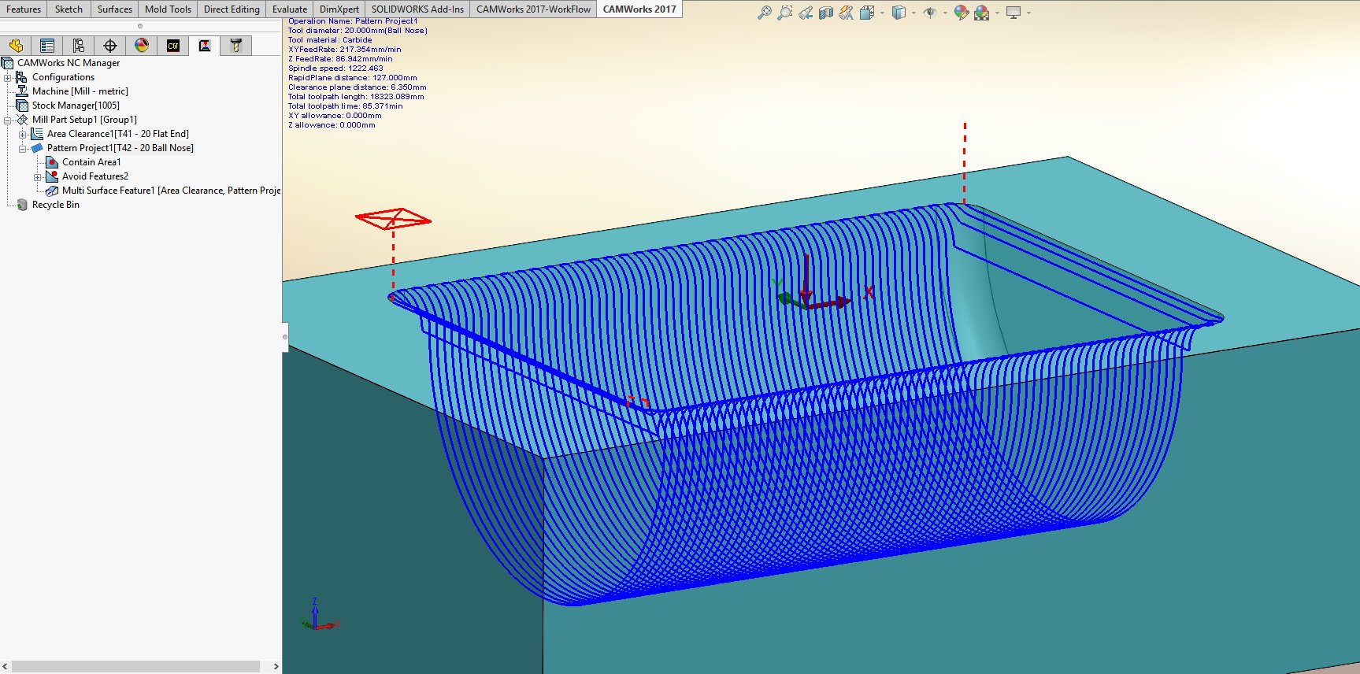Collapse the Pattern Project1 operation node
Image resolution: width=1360 pixels, height=674 pixels.
[x=23, y=148]
